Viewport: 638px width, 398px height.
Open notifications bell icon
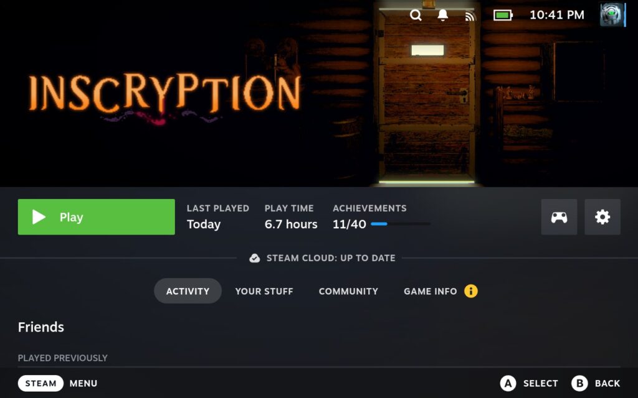pos(443,15)
